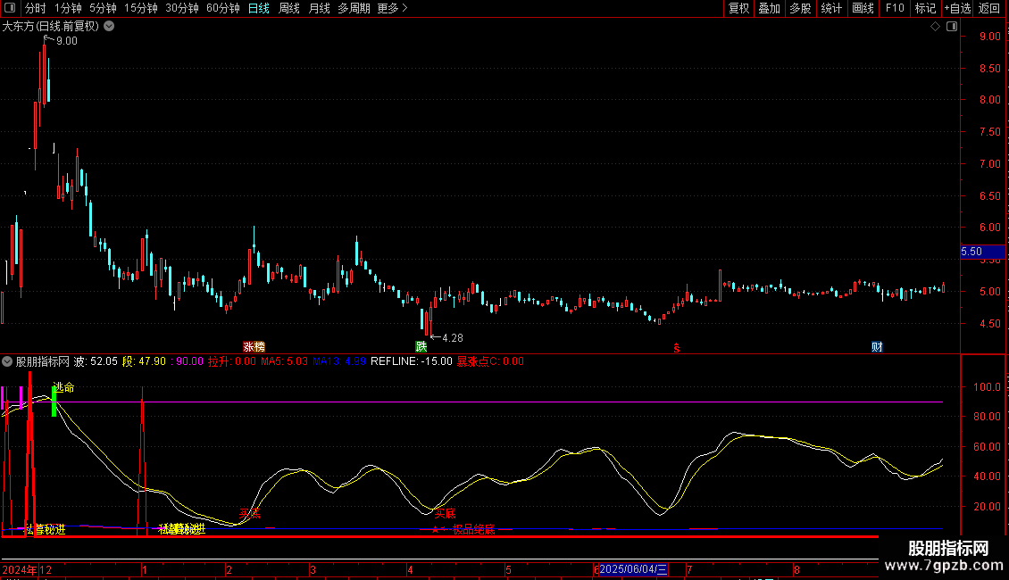Click the red $ event marker
The image size is (1009, 580).
point(676,348)
